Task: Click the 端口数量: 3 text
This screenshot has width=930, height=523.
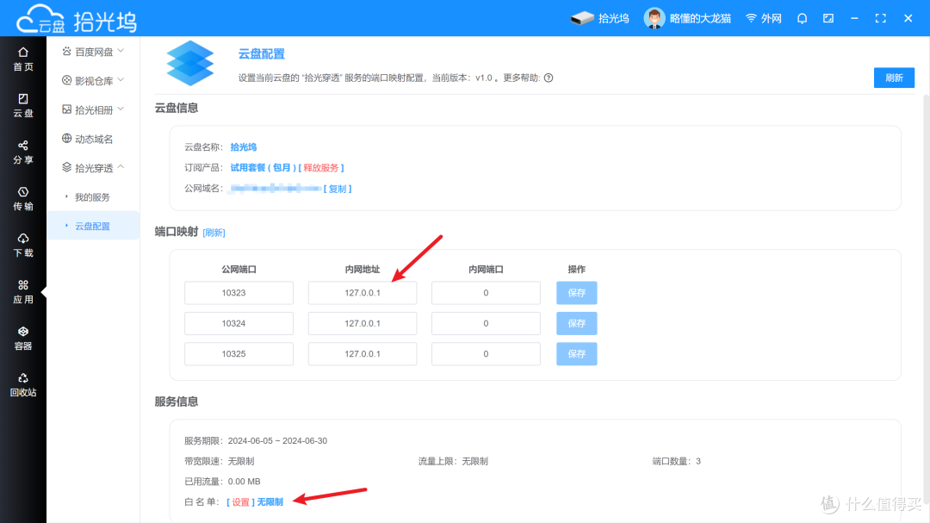Action: [676, 461]
